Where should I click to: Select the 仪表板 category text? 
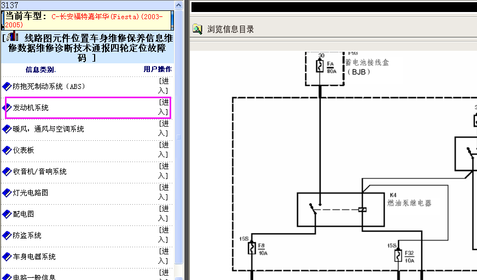[24, 150]
